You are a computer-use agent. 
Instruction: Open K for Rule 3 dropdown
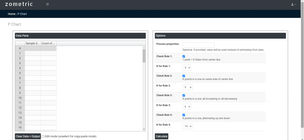(x=187, y=107)
